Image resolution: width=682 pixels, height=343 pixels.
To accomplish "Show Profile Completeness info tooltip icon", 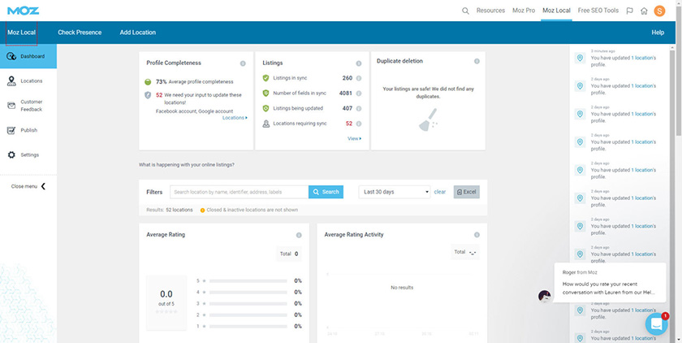I will point(243,63).
